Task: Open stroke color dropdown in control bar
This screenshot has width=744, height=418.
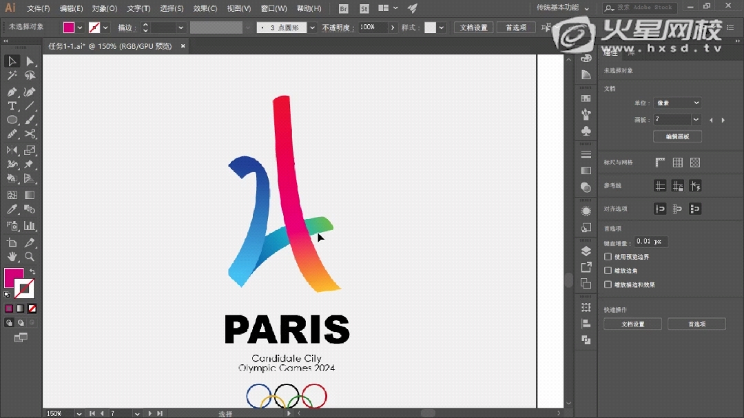Action: point(105,28)
